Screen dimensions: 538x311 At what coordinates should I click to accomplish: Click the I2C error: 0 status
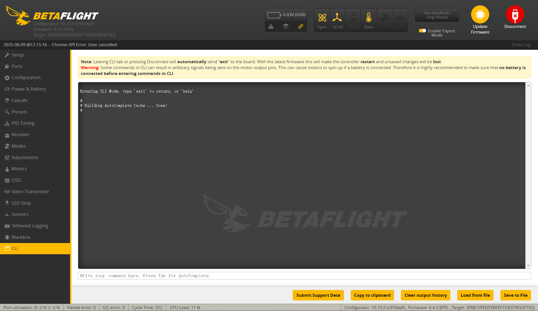(114, 308)
